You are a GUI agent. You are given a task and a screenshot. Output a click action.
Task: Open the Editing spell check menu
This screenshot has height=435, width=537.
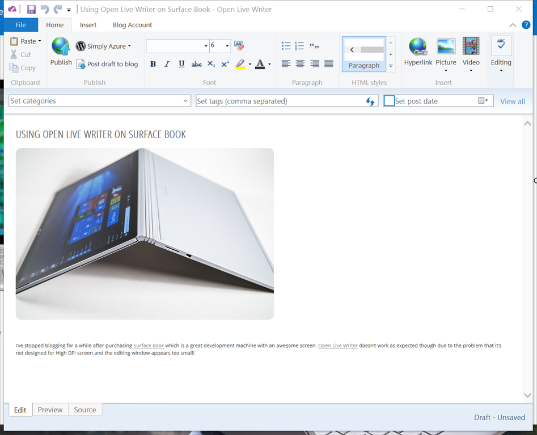click(501, 55)
